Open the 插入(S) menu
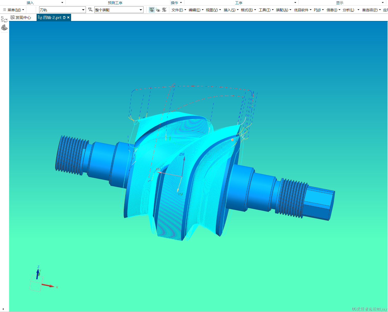The image size is (388, 312). 231,10
